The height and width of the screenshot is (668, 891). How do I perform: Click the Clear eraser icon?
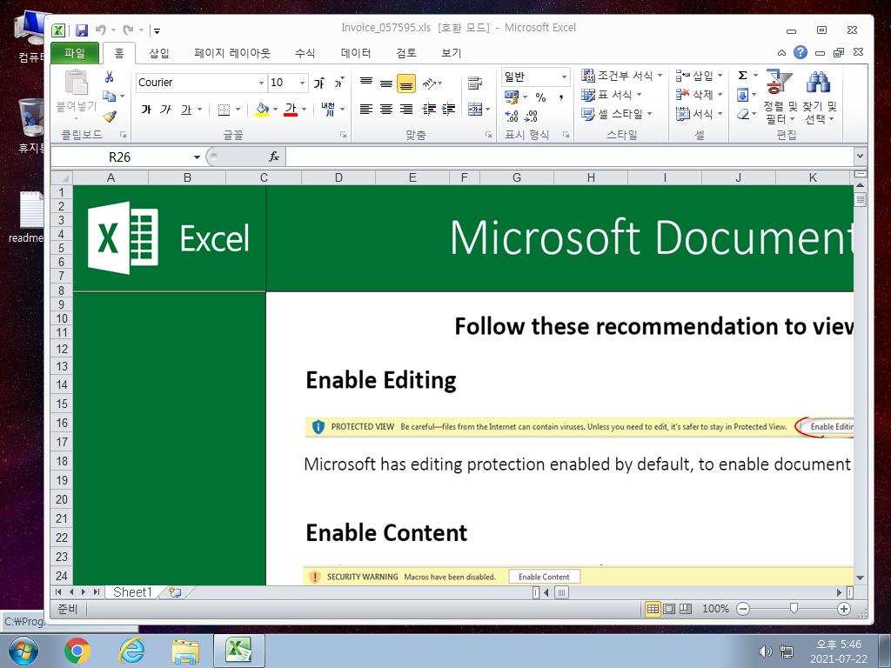click(742, 114)
